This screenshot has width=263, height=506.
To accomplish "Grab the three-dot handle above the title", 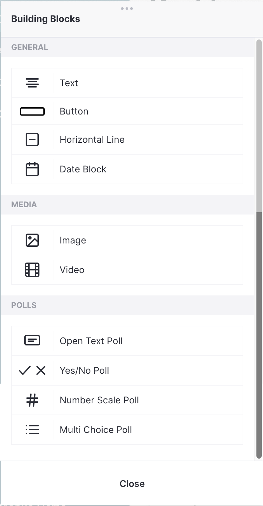I will [127, 9].
